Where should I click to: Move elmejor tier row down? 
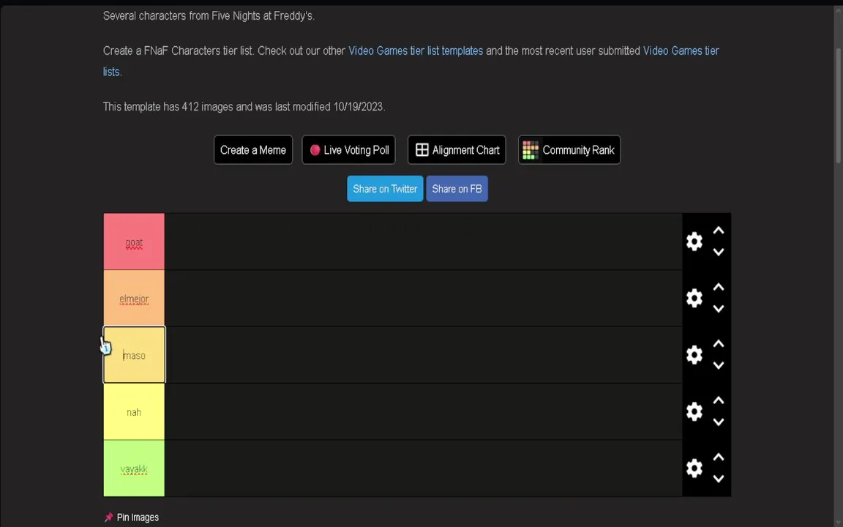[x=719, y=309]
